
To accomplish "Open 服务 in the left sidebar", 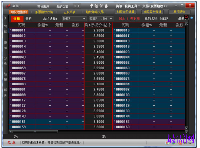I will pyautogui.click(x=6, y=92).
